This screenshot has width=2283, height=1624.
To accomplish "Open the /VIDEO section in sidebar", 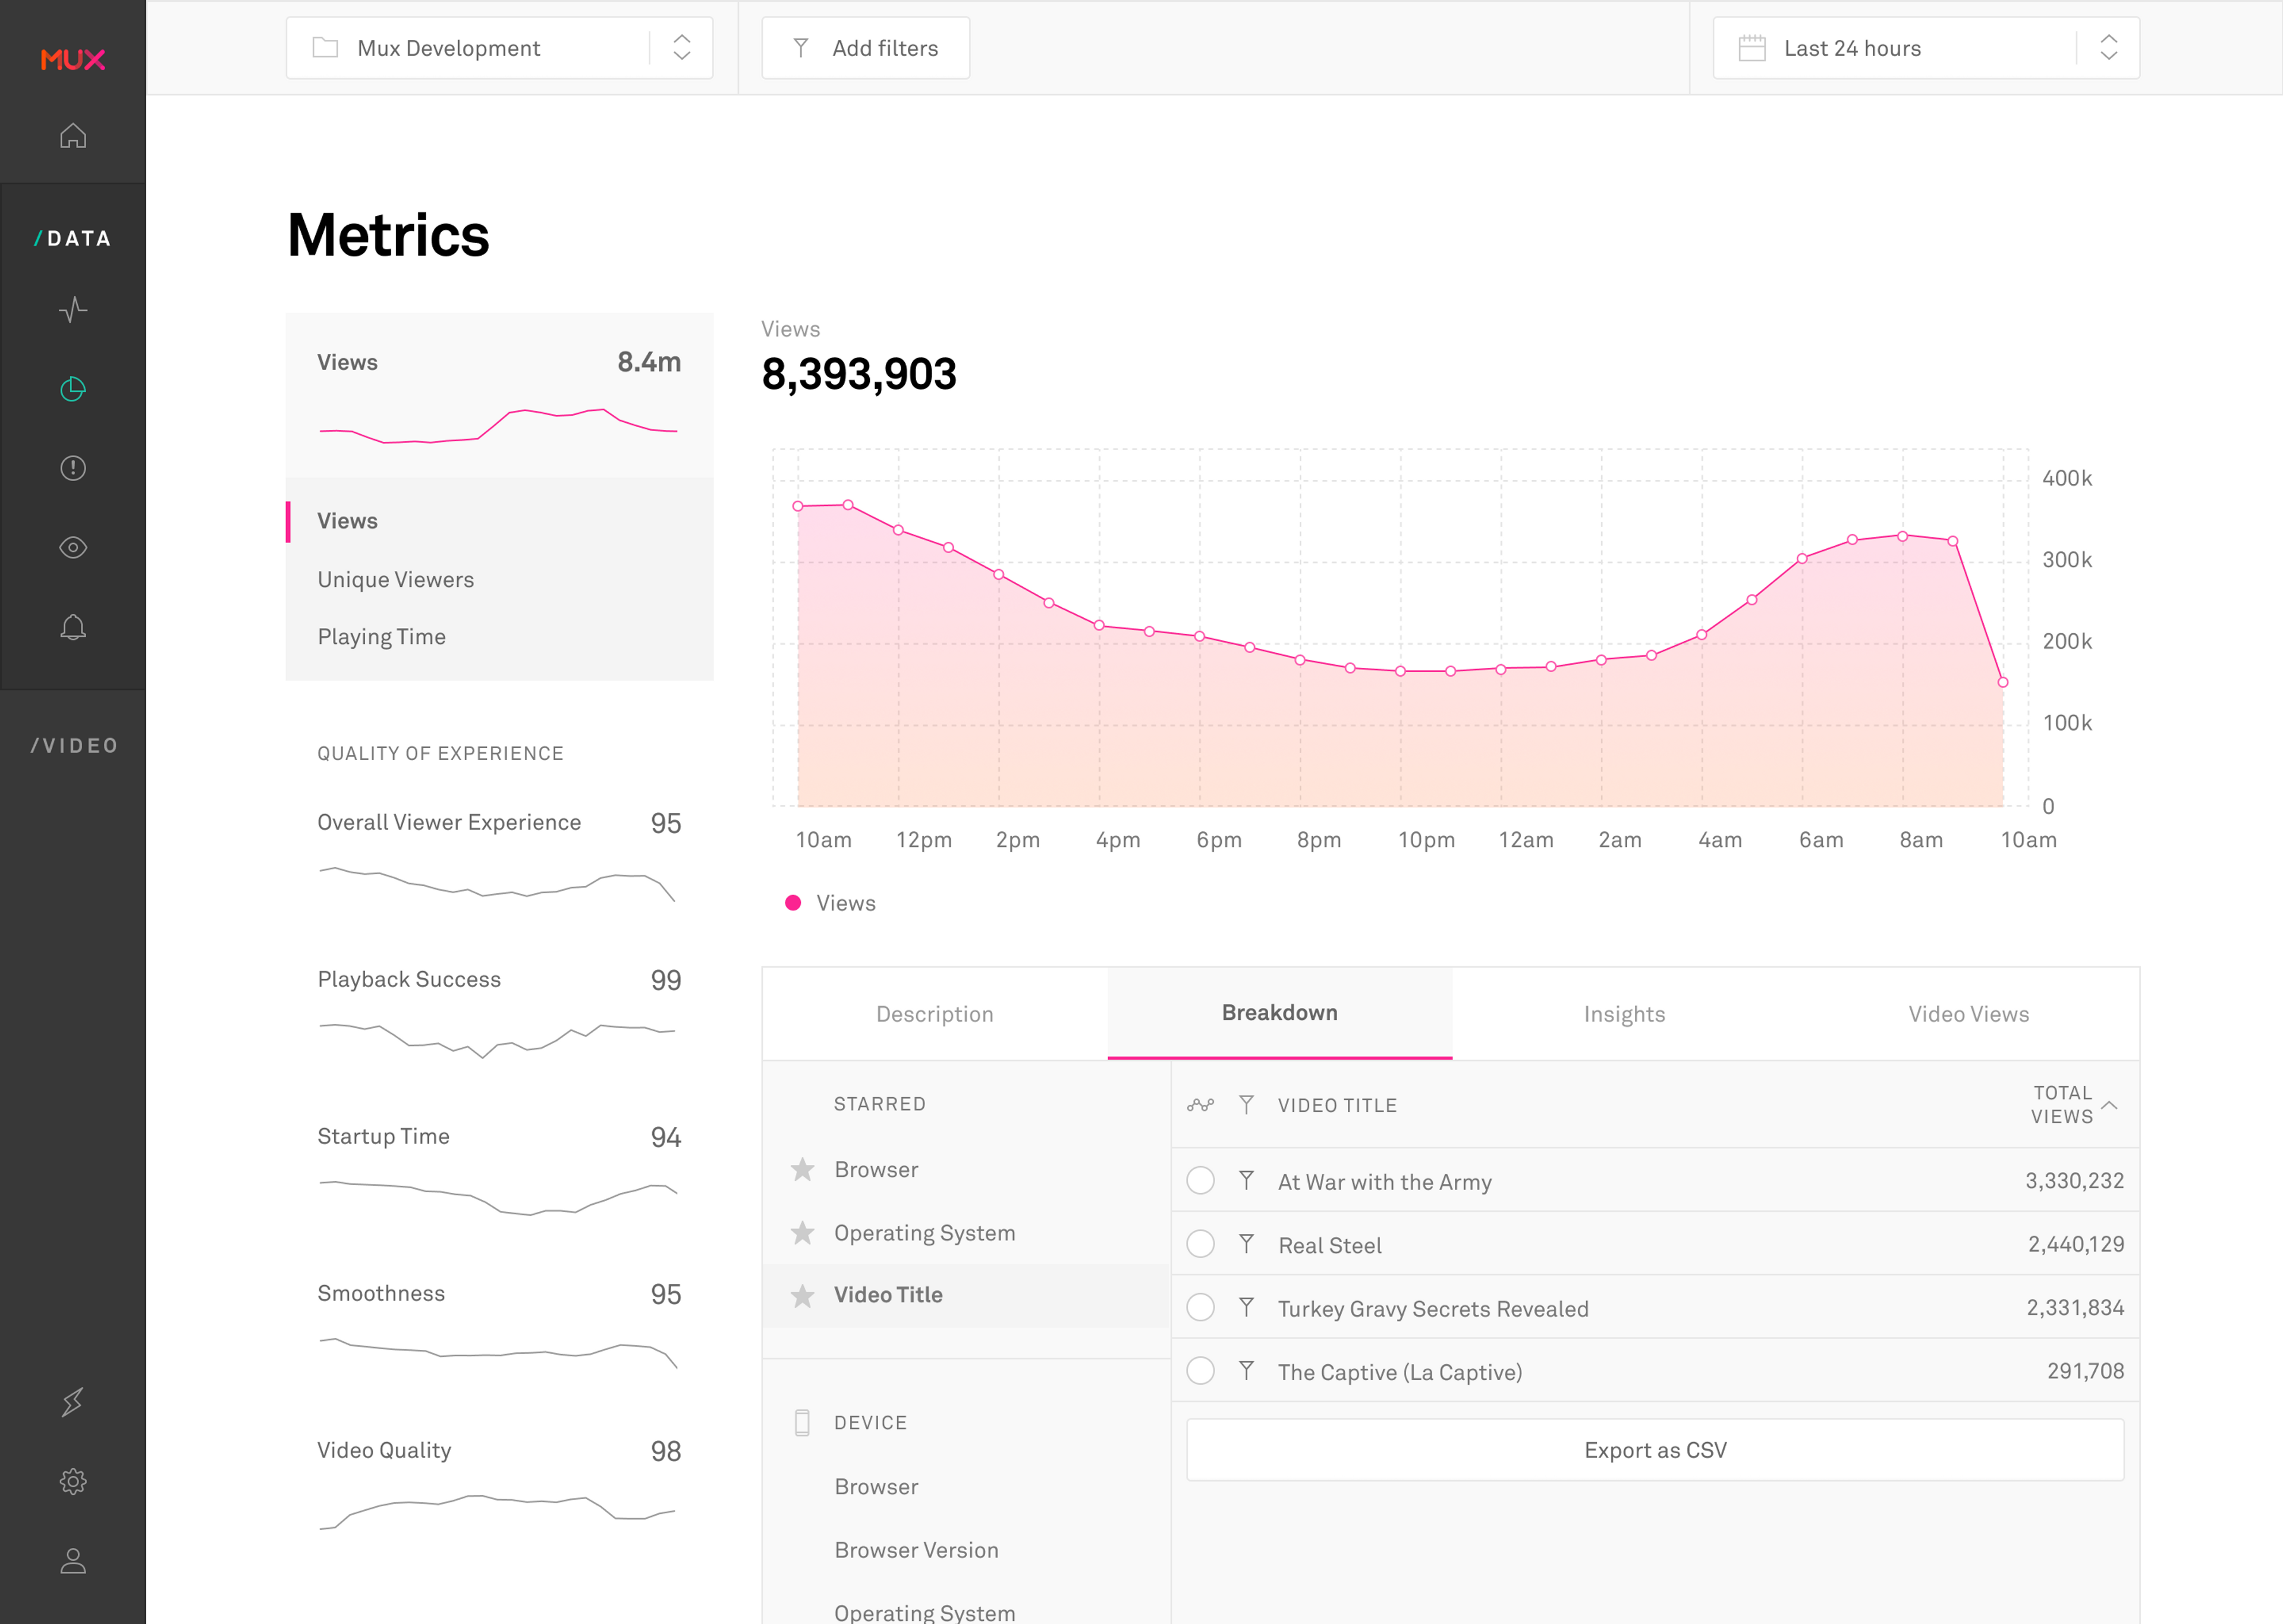I will click(74, 745).
